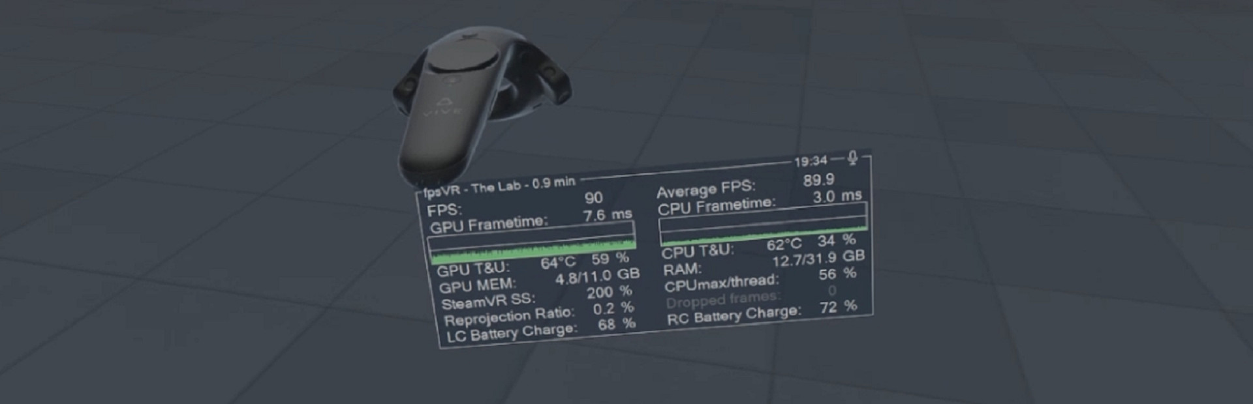Select the Reprojection Ratio label

pos(509,317)
